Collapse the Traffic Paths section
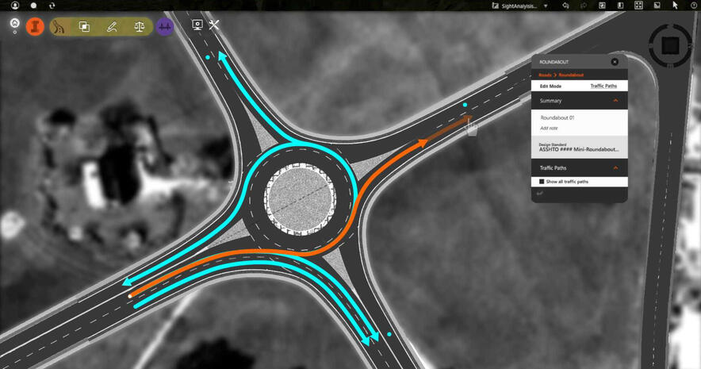 615,168
